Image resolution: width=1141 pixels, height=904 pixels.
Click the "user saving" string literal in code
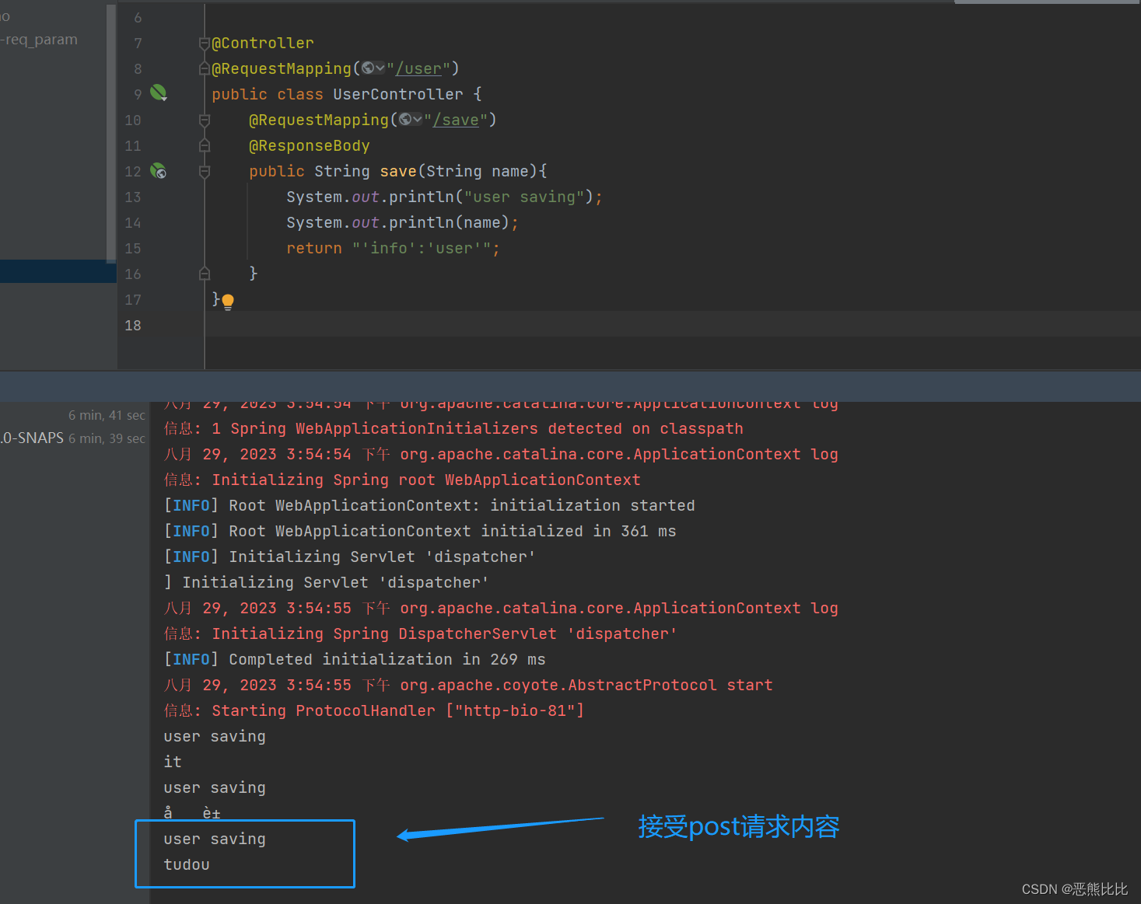(x=524, y=197)
